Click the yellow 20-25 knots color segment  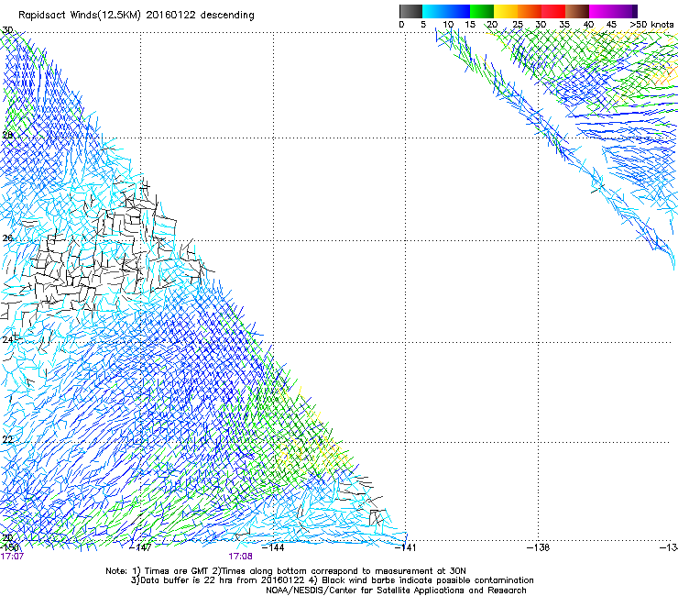[506, 11]
